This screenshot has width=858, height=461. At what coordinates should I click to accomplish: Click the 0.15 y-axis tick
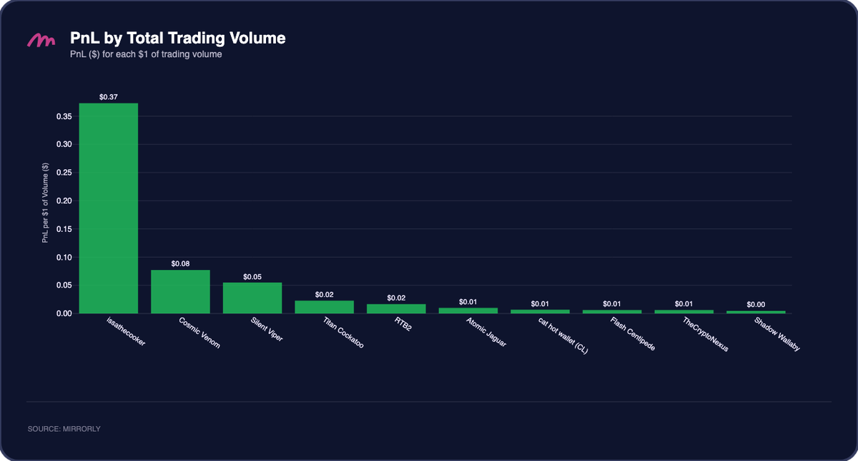(64, 229)
